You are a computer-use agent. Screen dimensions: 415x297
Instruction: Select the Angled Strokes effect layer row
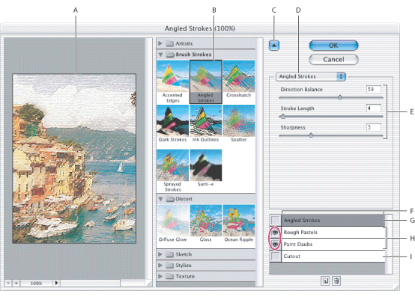coord(333,220)
